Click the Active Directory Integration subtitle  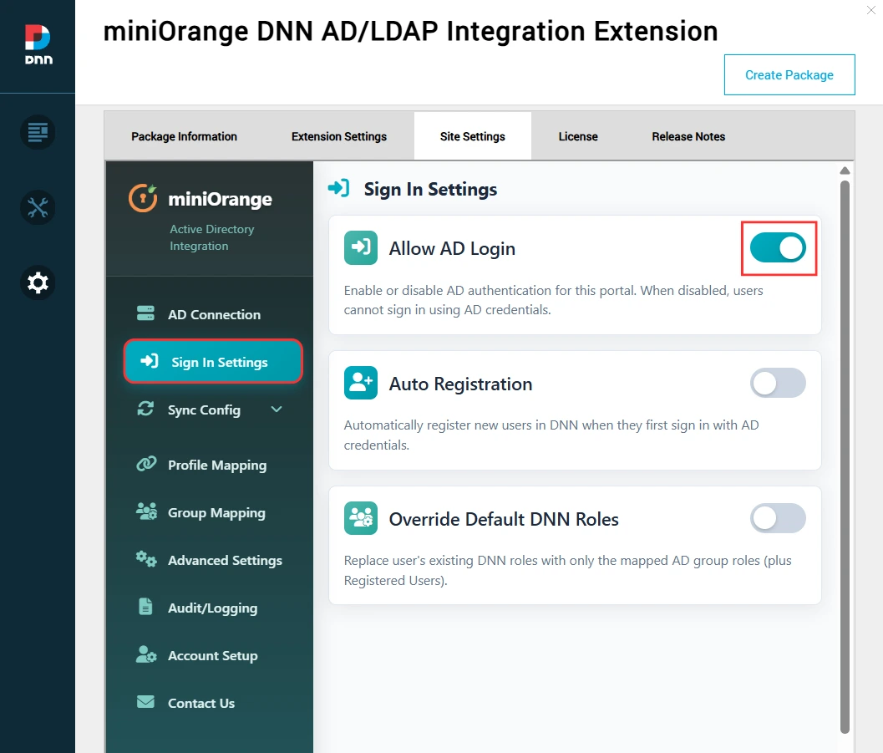click(x=211, y=237)
